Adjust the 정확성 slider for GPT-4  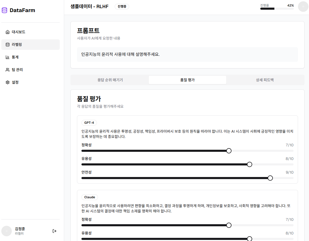coord(229,151)
